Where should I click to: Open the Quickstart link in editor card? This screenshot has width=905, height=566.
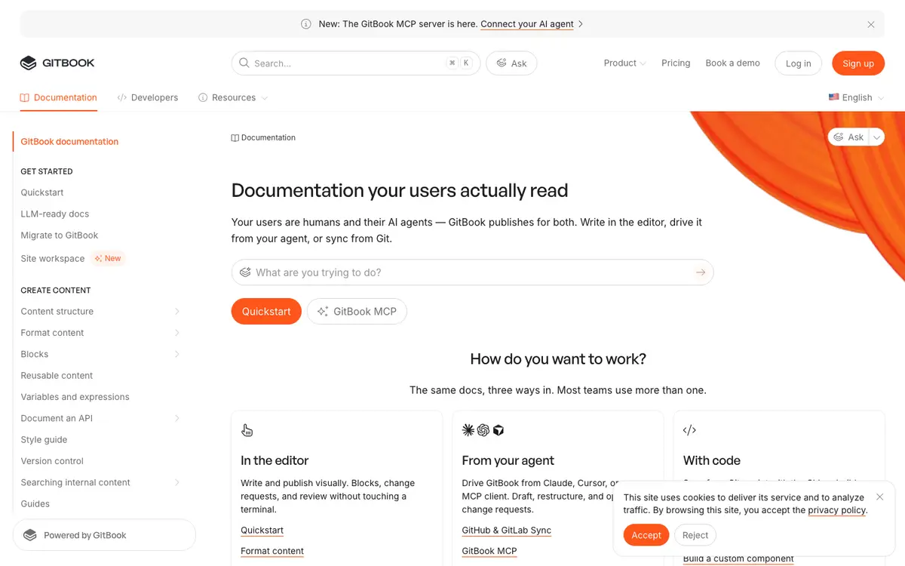(262, 531)
